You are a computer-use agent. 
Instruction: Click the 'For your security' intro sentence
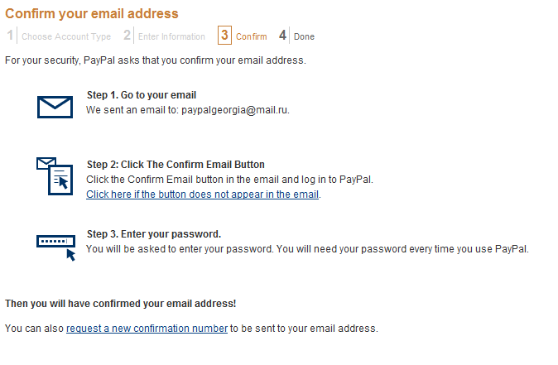tap(155, 60)
